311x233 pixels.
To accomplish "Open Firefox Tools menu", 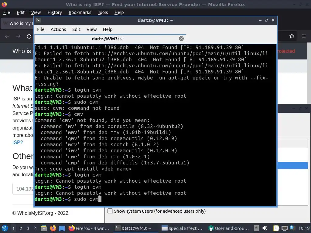I will pos(103,12).
